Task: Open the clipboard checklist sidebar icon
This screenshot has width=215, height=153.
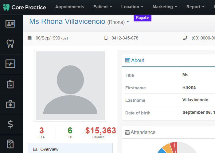Action: (10, 84)
